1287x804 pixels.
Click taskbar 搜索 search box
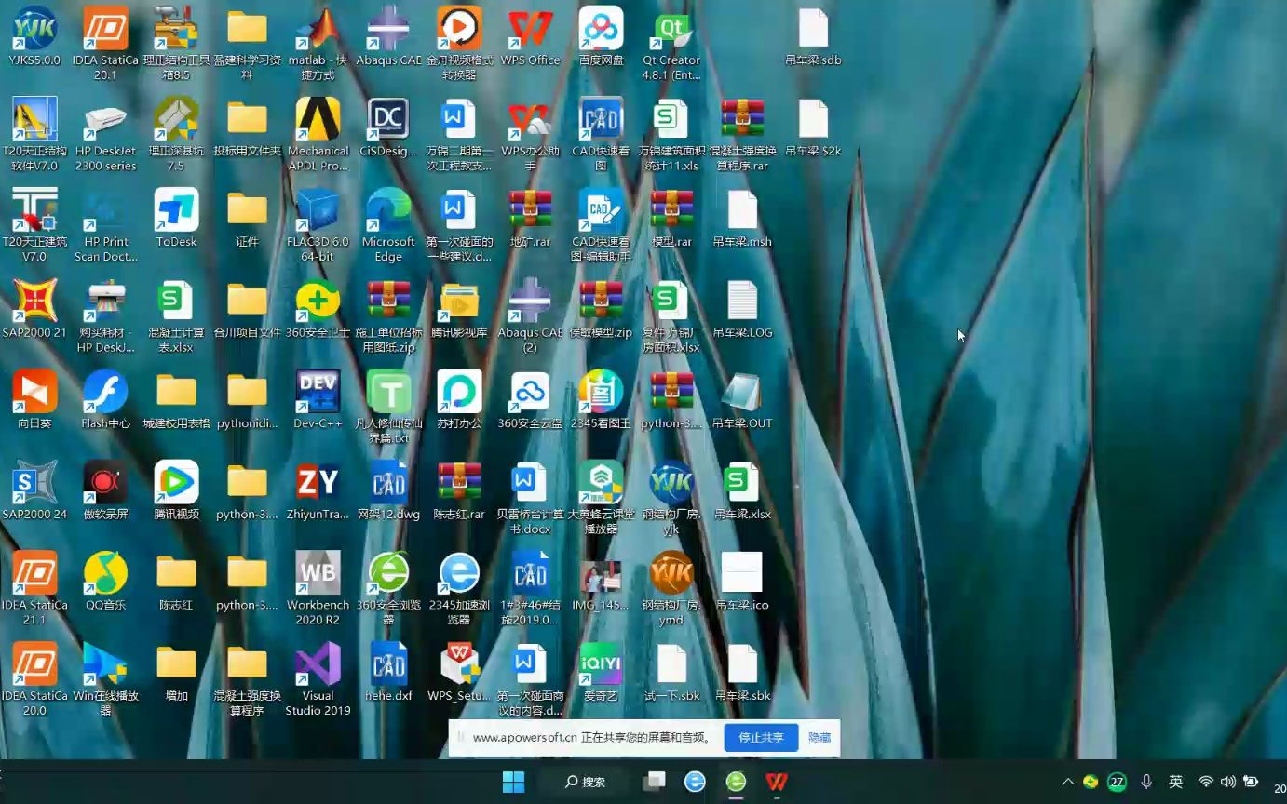586,782
